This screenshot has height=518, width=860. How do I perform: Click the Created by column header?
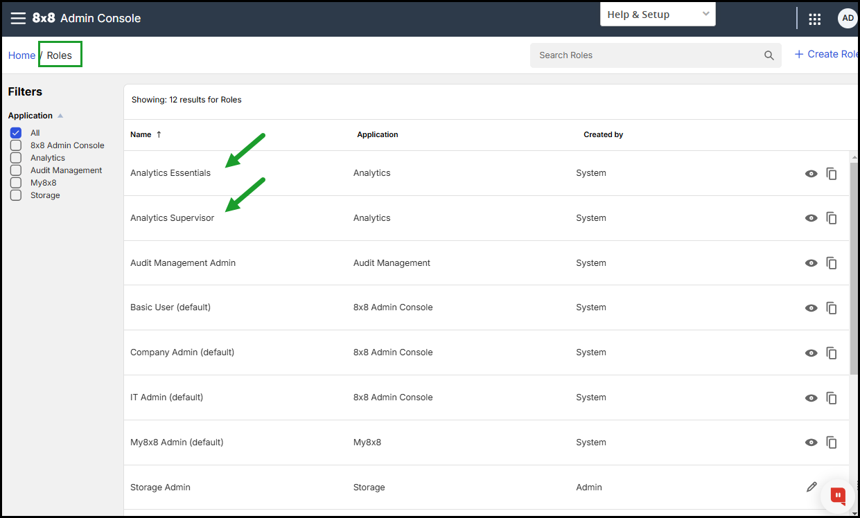pyautogui.click(x=604, y=134)
